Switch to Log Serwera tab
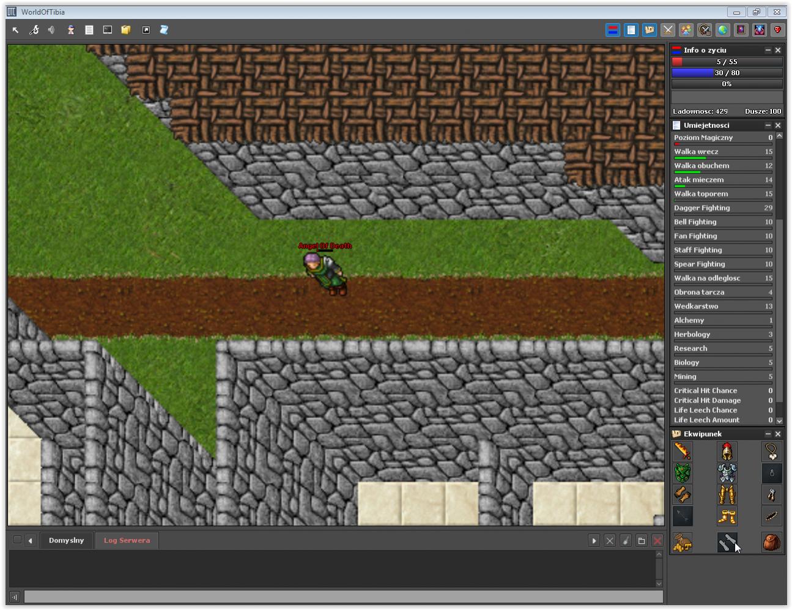The image size is (792, 610). click(127, 540)
